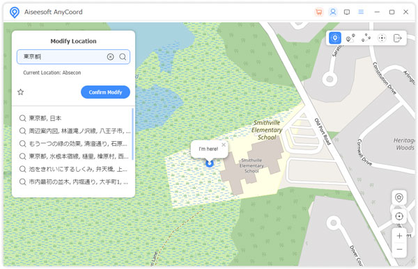Center map on current location
418x269 pixels.
398,216
